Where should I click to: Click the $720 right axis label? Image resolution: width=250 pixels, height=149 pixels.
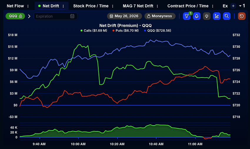236,105
